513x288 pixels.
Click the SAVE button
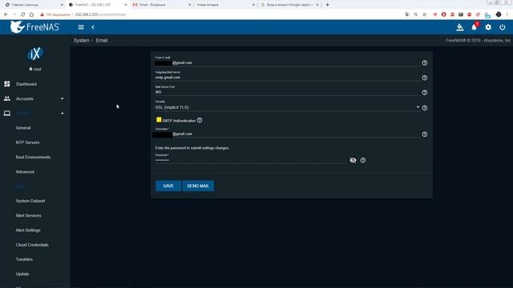(168, 186)
